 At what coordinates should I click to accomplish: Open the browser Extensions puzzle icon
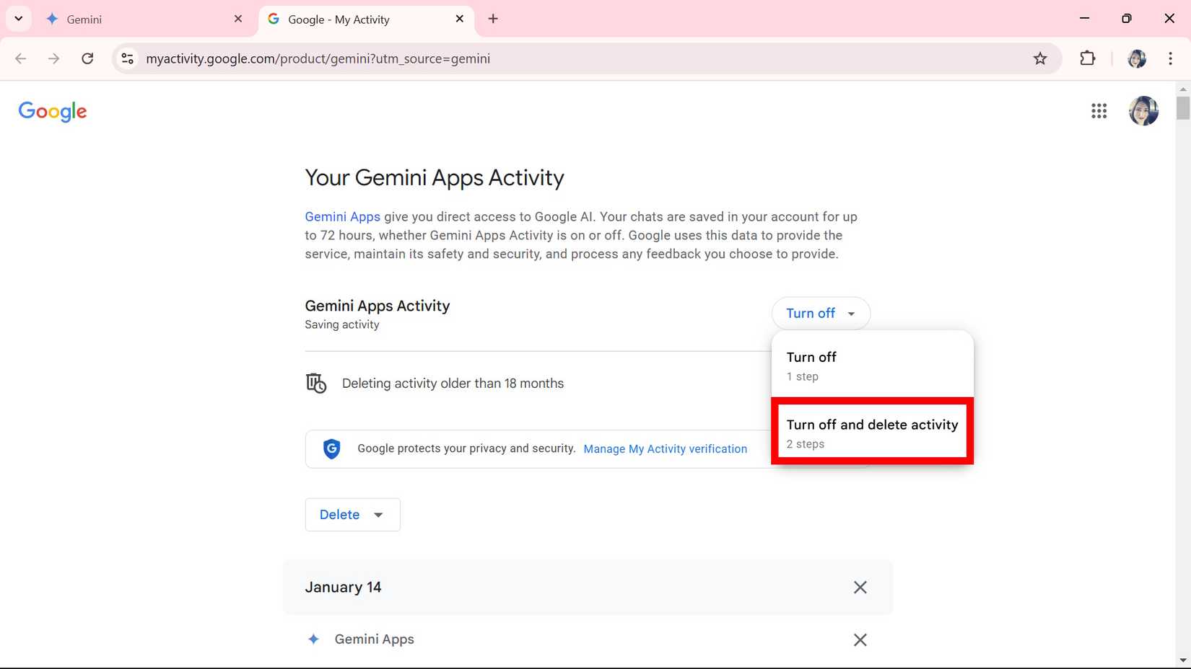1087,59
